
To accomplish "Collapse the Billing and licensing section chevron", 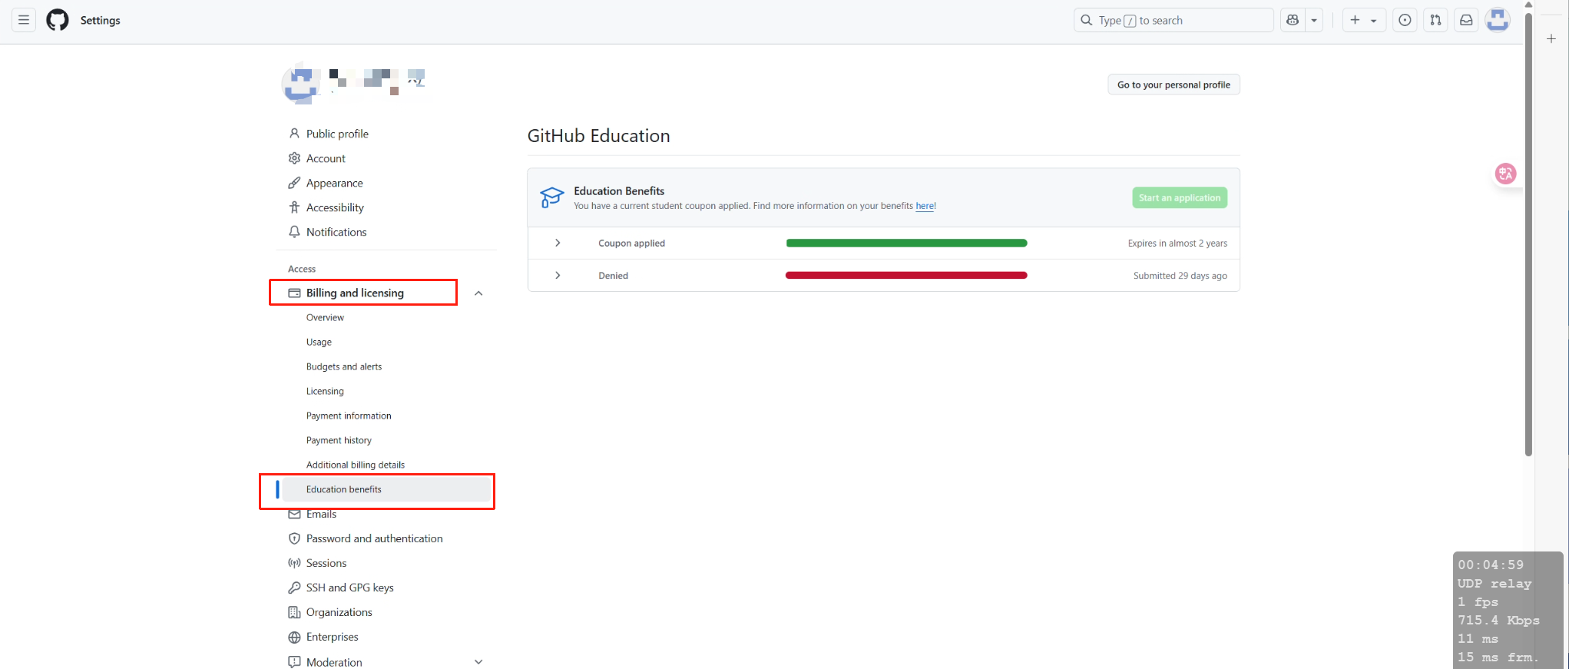I will [478, 293].
